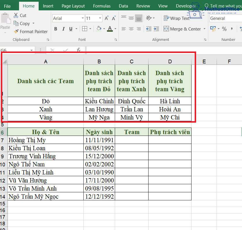Toggle center alignment in the Alignment group
The width and height of the screenshot is (242, 230).
click(x=131, y=29)
